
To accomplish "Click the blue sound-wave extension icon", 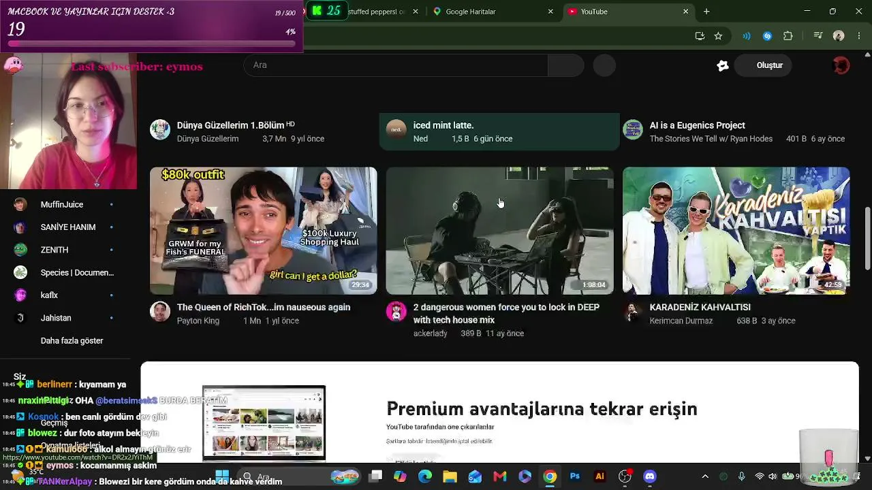I will [747, 36].
